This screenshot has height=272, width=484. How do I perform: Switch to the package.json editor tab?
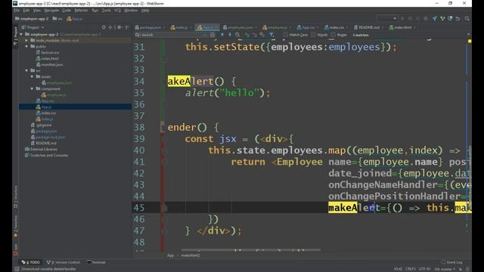[x=150, y=27]
